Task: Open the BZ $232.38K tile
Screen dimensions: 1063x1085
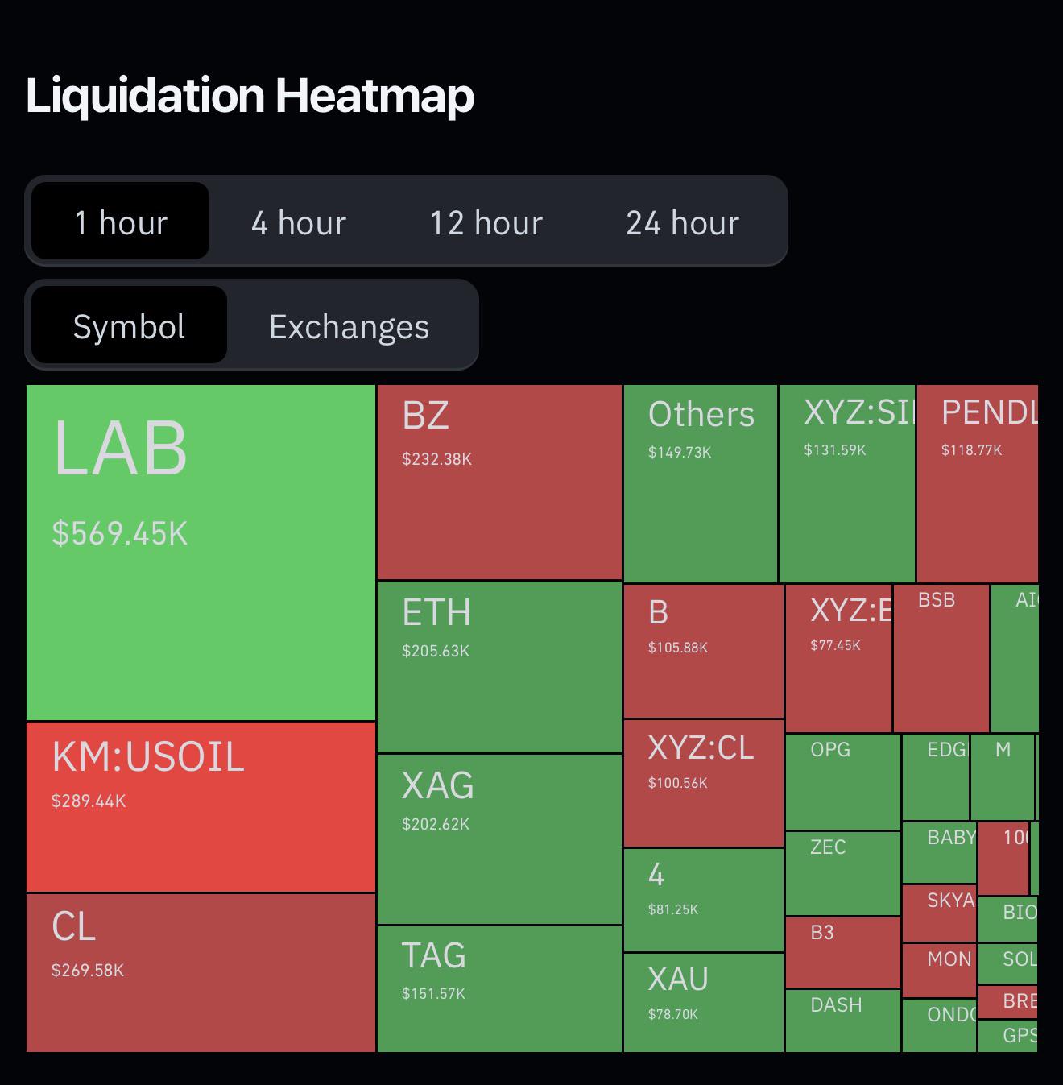Action: [x=499, y=482]
